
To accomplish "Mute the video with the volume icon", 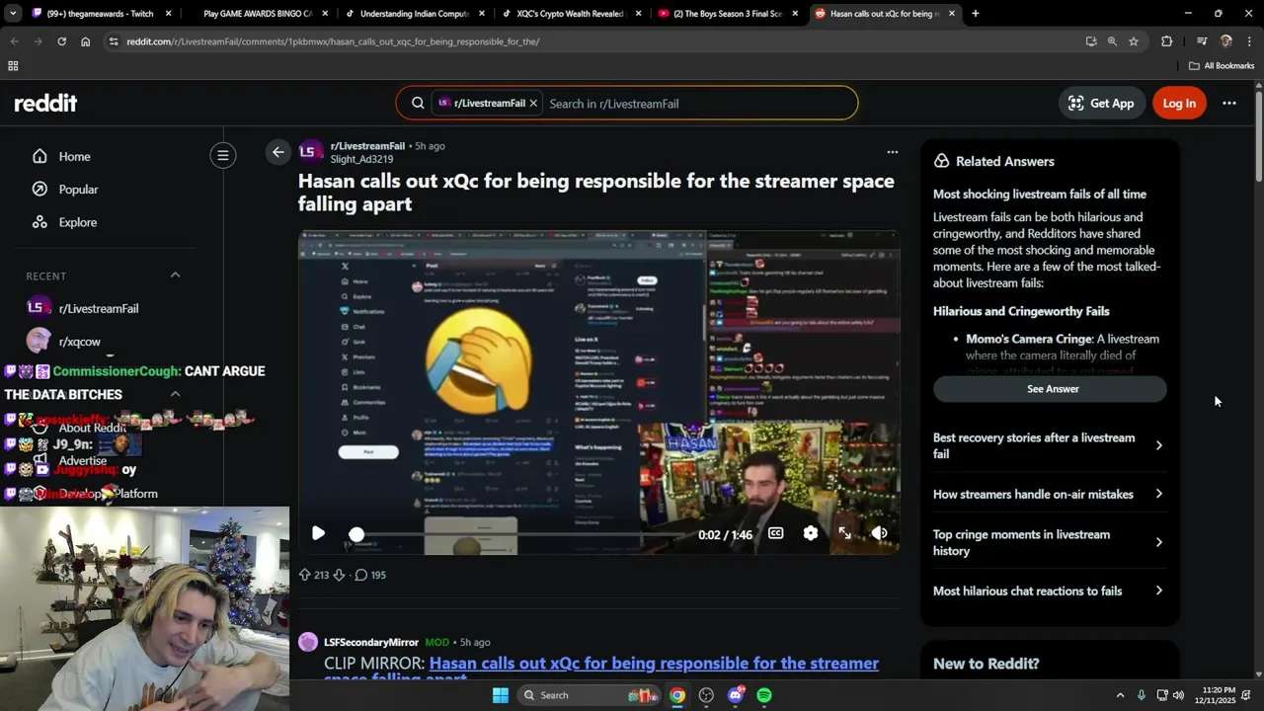I will click(x=879, y=533).
